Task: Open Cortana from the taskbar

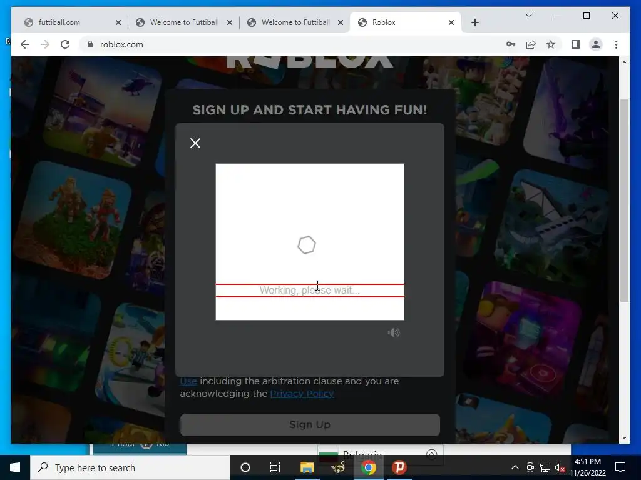Action: [x=245, y=467]
